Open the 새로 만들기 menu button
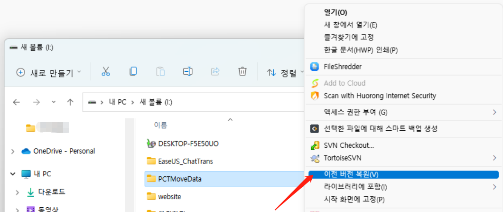 coord(48,73)
